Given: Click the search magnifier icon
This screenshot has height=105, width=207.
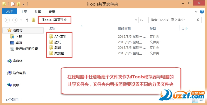Looking at the screenshot, I should pyautogui.click(x=198, y=20).
